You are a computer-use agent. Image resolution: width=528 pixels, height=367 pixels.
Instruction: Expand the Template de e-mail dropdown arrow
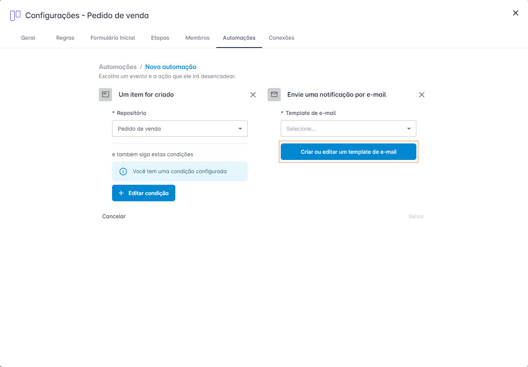pyautogui.click(x=409, y=129)
